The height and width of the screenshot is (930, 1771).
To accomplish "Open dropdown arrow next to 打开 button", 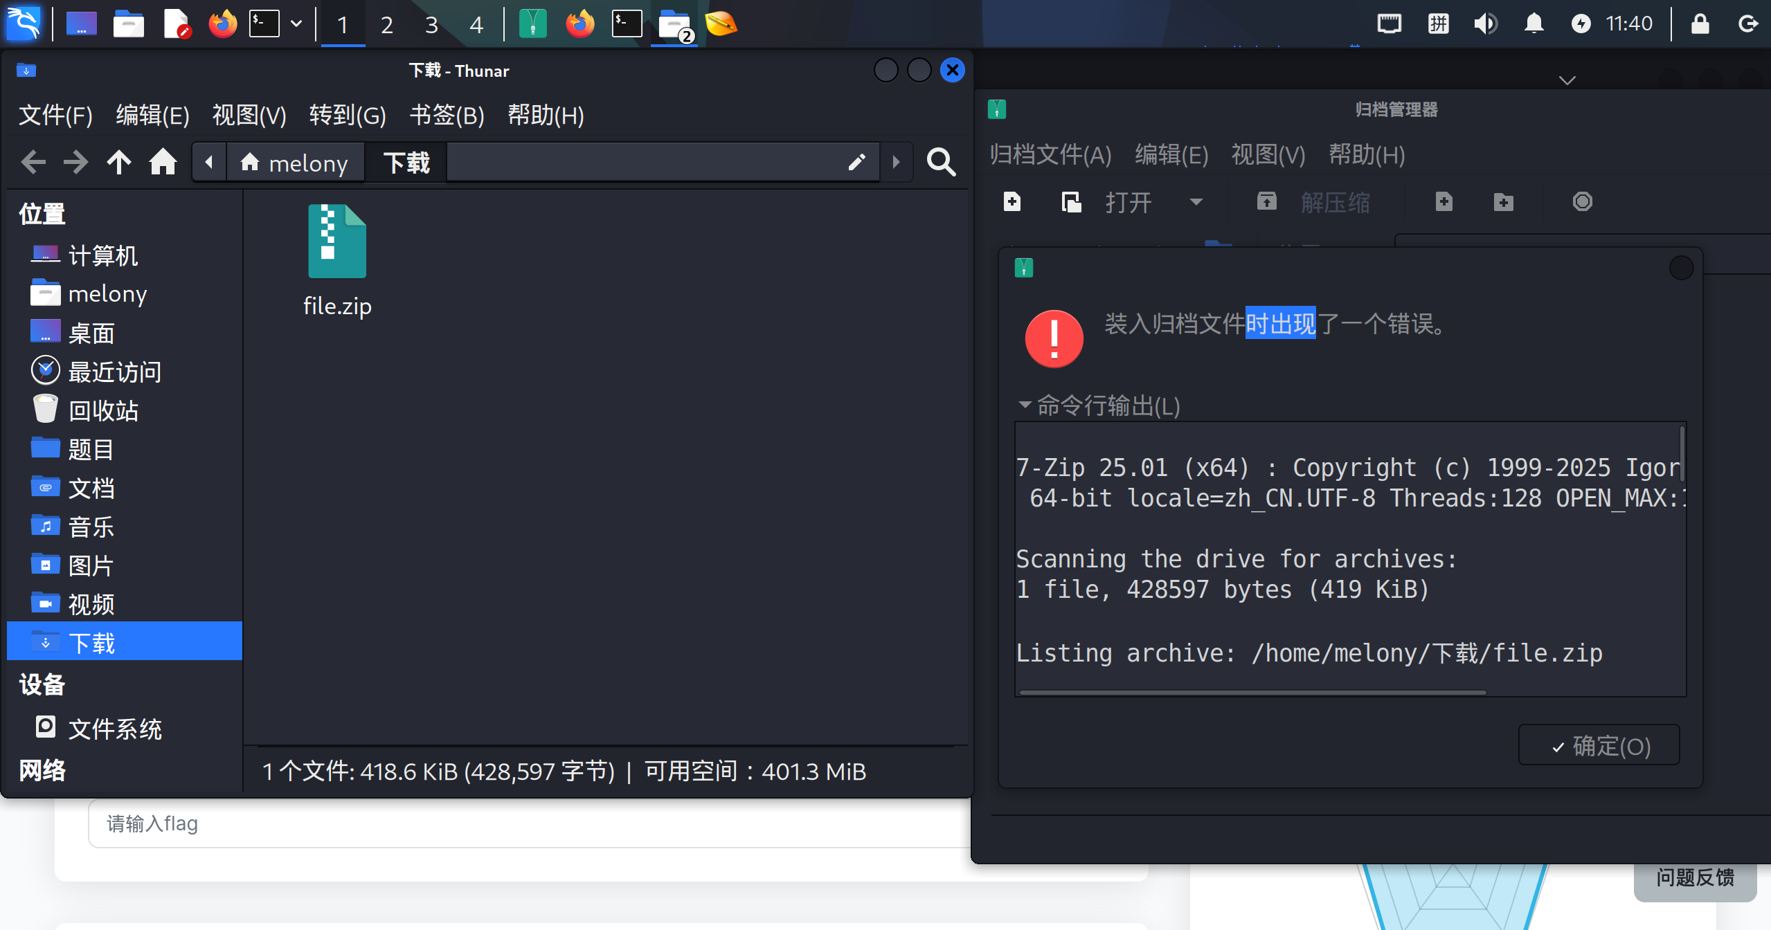I will [1196, 202].
